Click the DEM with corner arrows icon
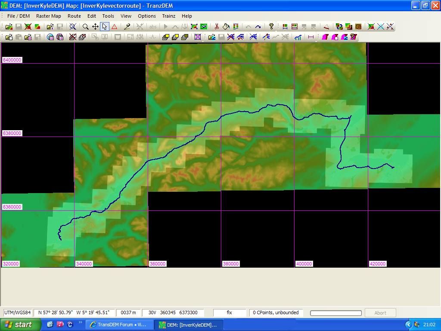Image resolution: width=441 pixels, height=331 pixels. [x=194, y=27]
